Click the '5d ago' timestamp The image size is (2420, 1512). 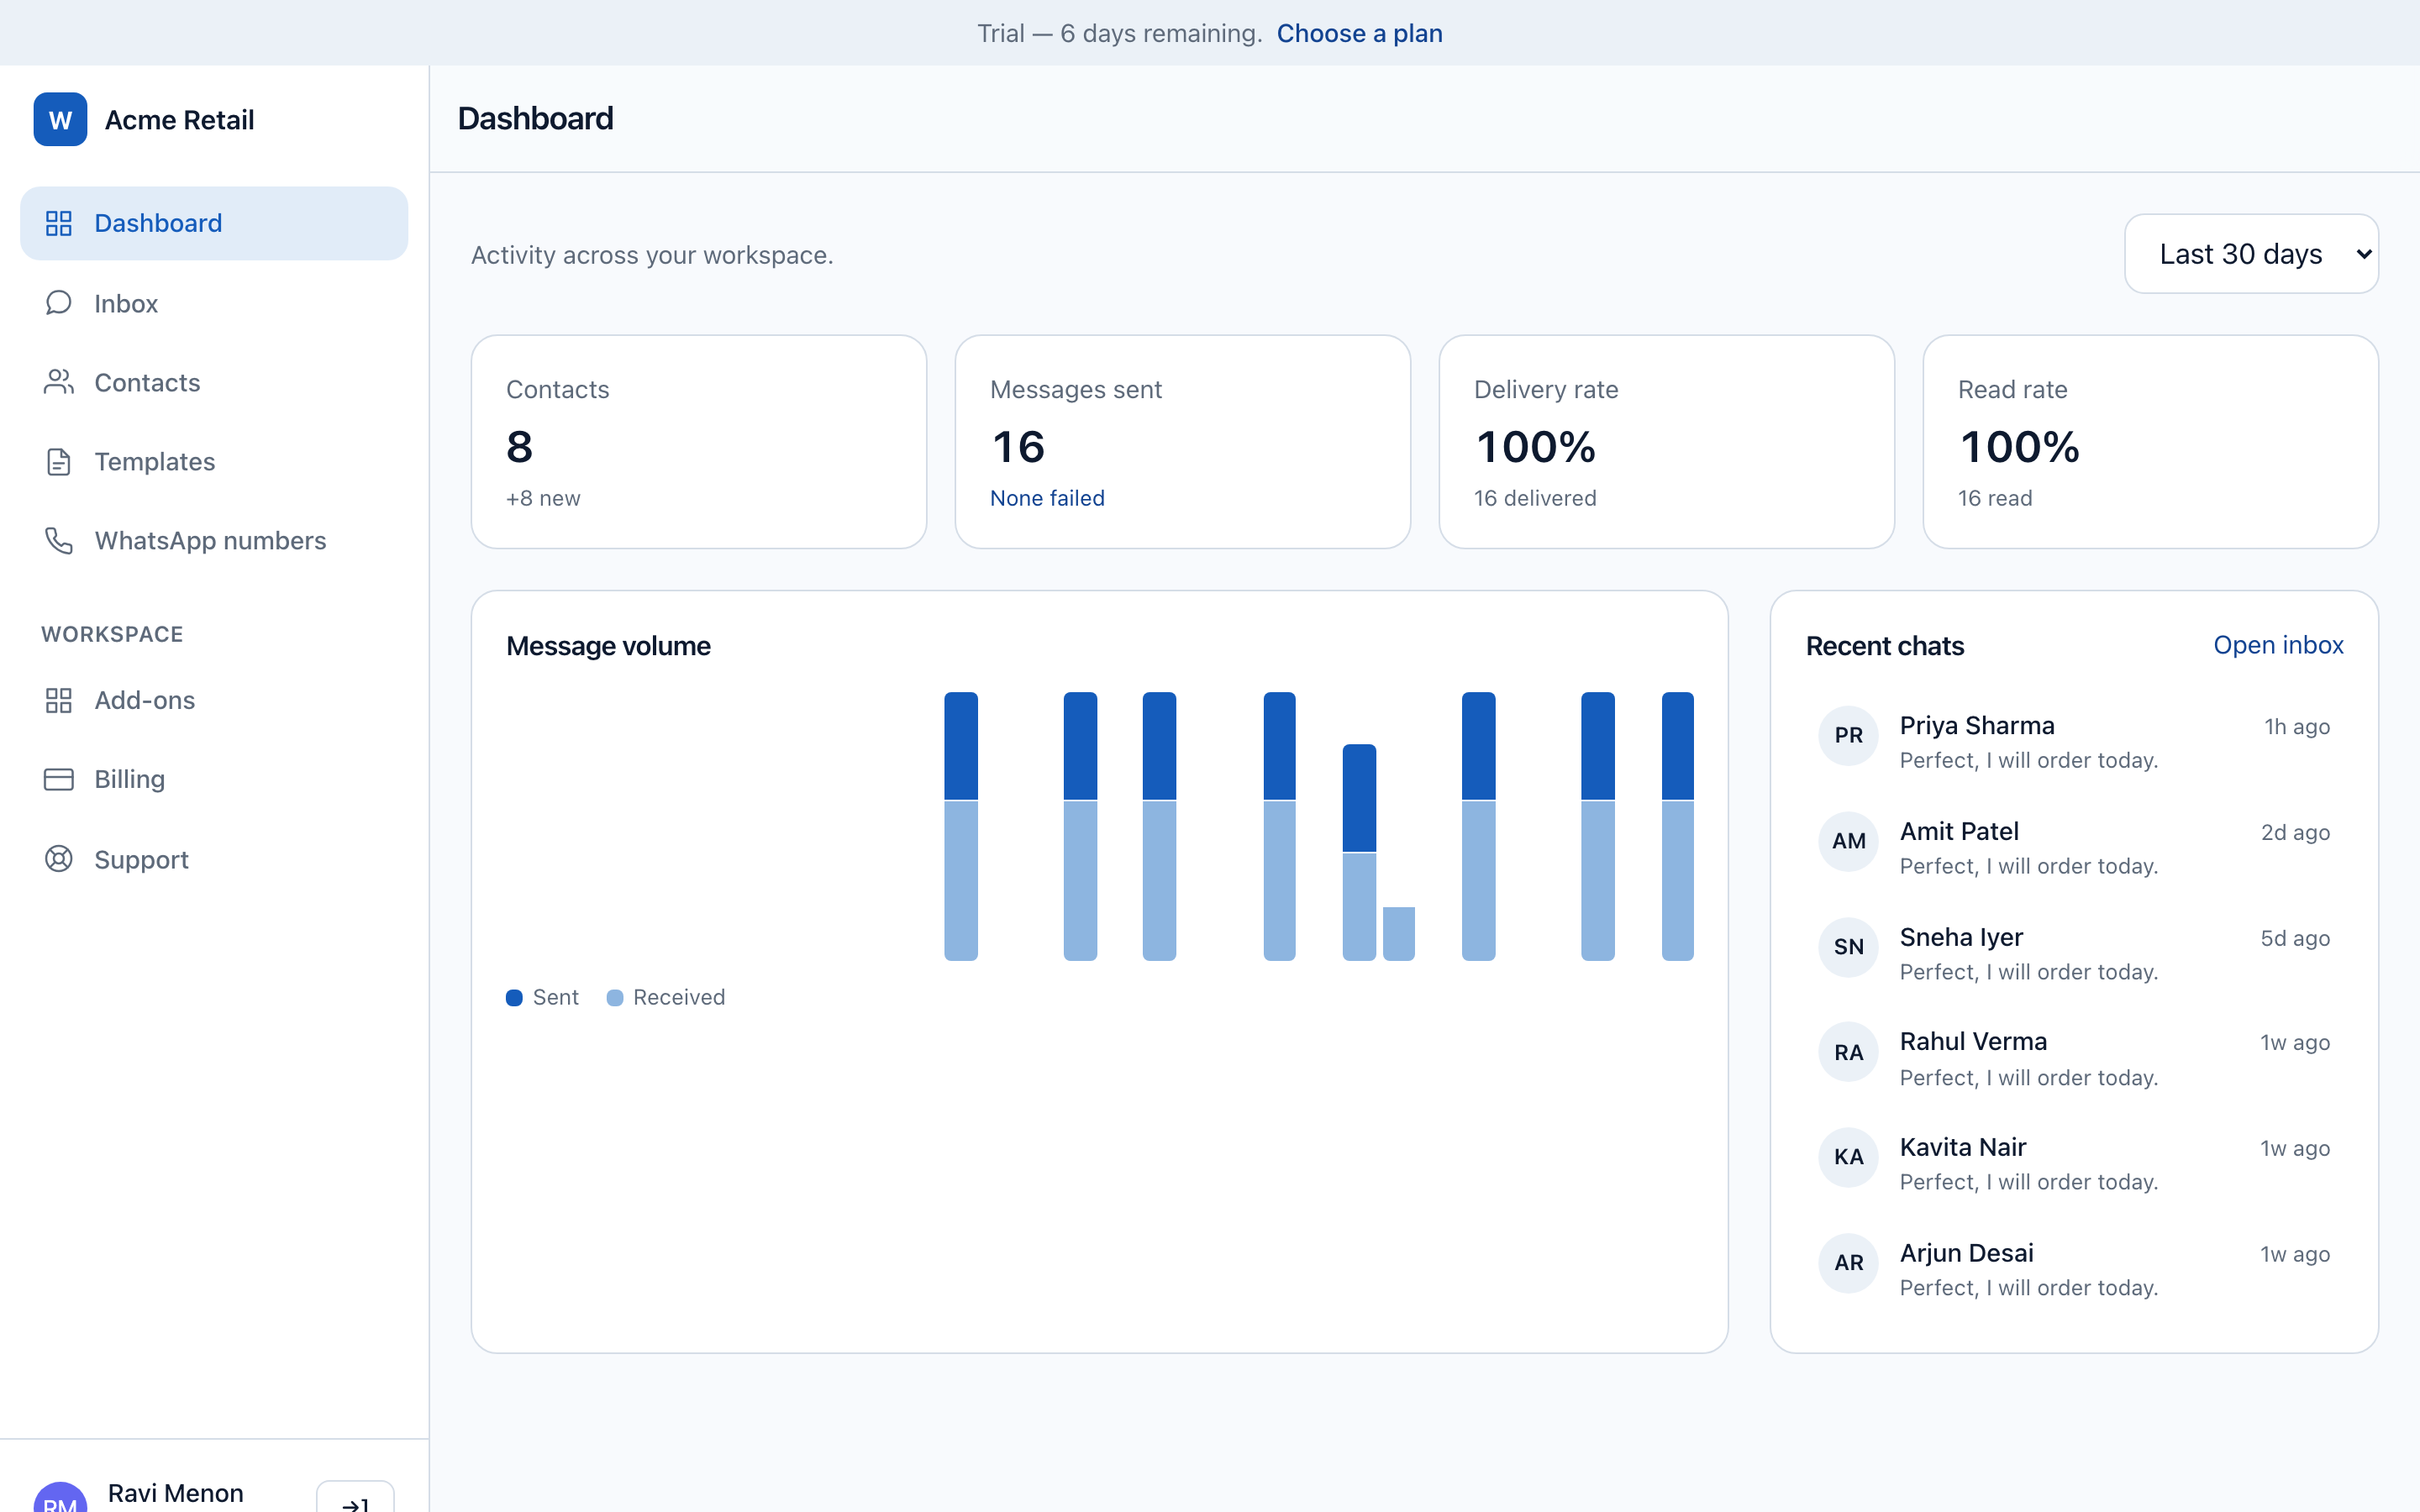pyautogui.click(x=2295, y=938)
